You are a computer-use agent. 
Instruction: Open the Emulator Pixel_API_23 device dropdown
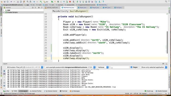click(x=25, y=67)
